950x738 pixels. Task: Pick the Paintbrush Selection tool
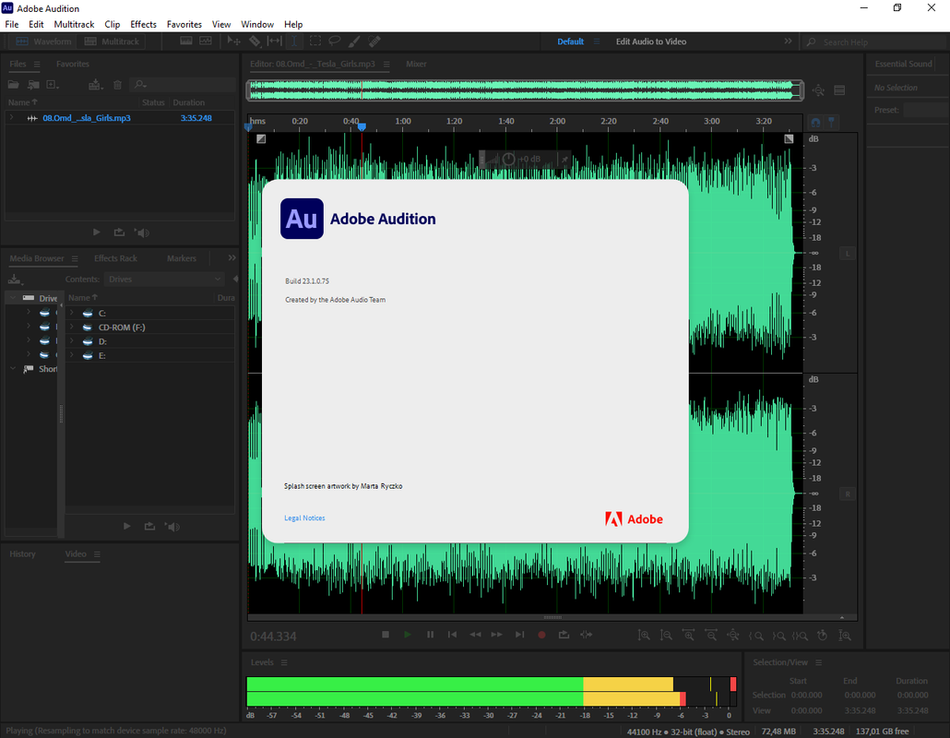click(354, 42)
